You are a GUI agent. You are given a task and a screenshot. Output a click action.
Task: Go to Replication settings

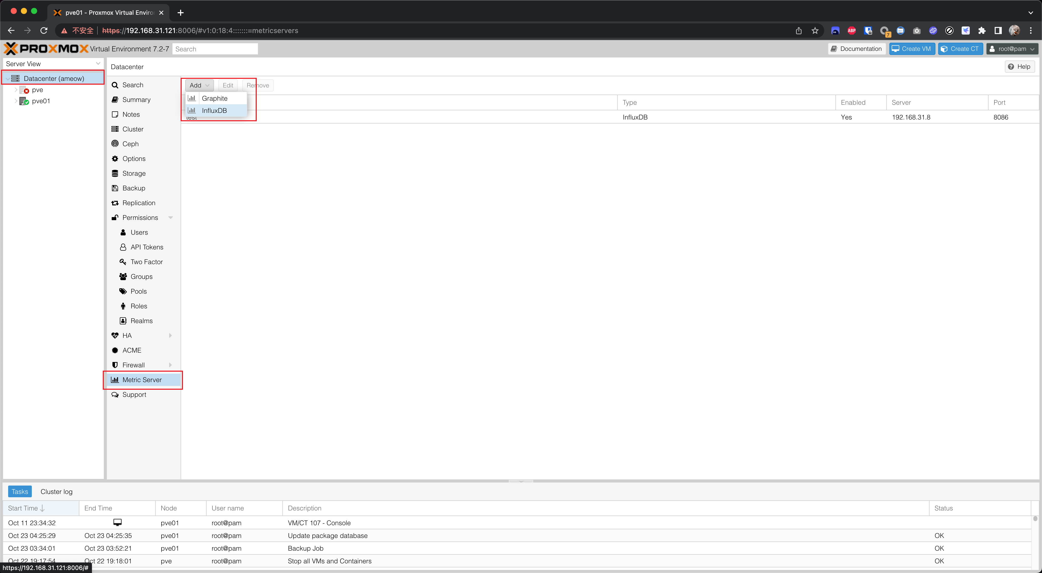tap(138, 203)
